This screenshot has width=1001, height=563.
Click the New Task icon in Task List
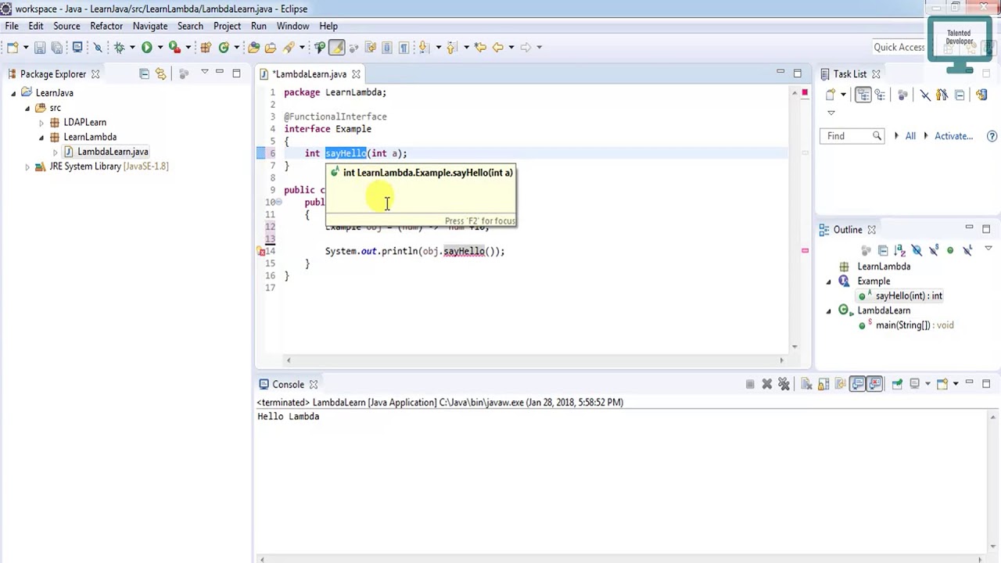[x=831, y=95]
